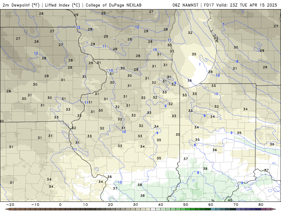Select the black dewpoint value 26 on map
281x211 pixels.
[x=37, y=41]
